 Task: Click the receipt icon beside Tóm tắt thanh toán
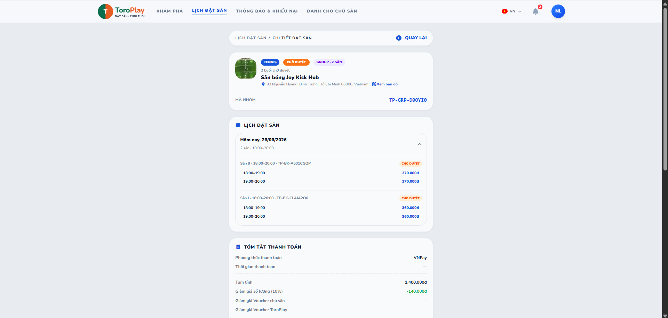238,247
